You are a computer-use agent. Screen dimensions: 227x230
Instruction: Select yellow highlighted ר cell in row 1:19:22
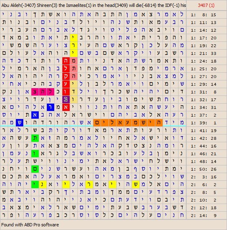[74, 46]
